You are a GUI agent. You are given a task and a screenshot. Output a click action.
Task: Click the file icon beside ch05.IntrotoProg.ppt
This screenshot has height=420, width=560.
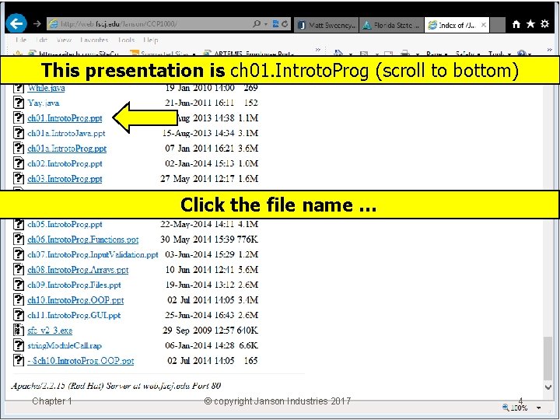click(18, 224)
